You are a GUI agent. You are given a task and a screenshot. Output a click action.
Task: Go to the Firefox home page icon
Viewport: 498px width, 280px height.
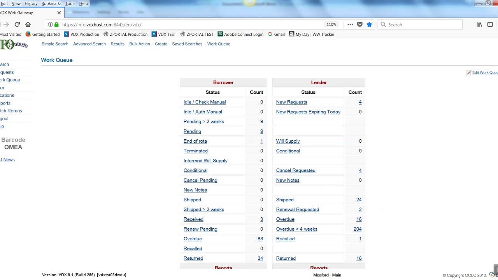(x=28, y=24)
